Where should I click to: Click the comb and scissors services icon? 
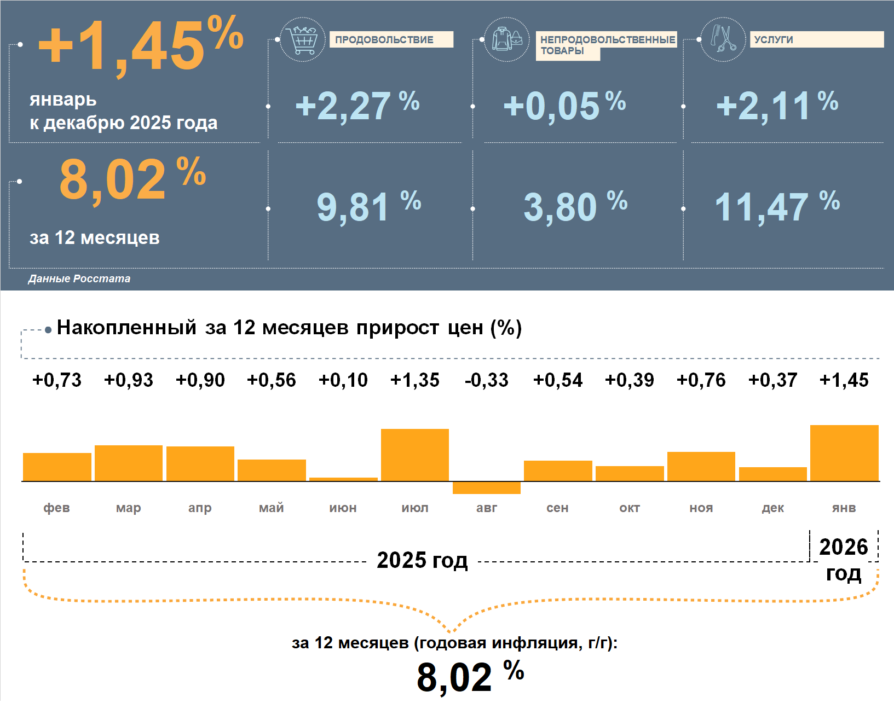coord(723,39)
